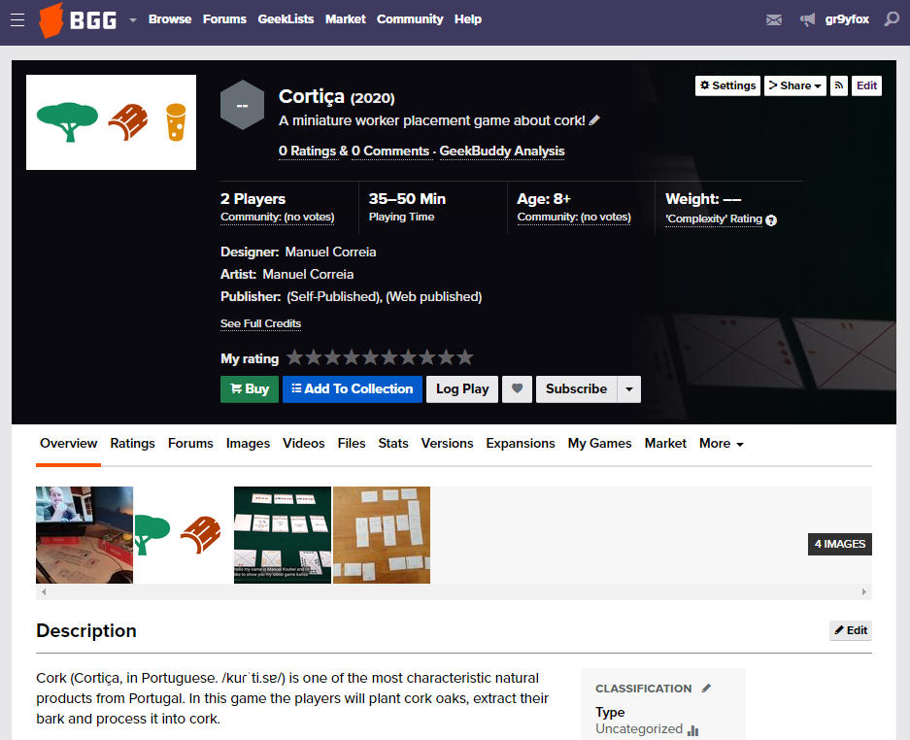Click age Community (no votes) link

click(x=574, y=218)
